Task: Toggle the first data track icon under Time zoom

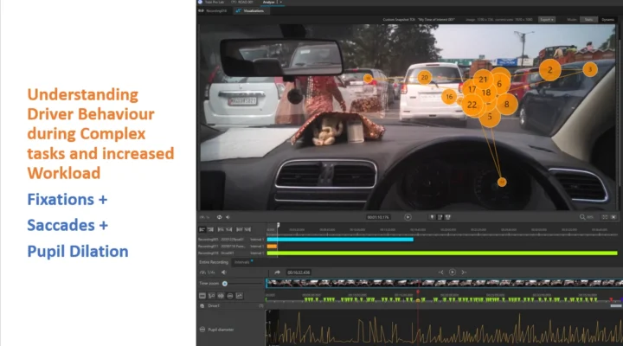Action: click(202, 296)
